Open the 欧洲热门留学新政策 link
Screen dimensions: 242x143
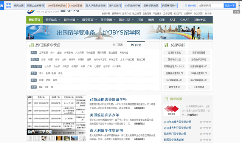175,134
